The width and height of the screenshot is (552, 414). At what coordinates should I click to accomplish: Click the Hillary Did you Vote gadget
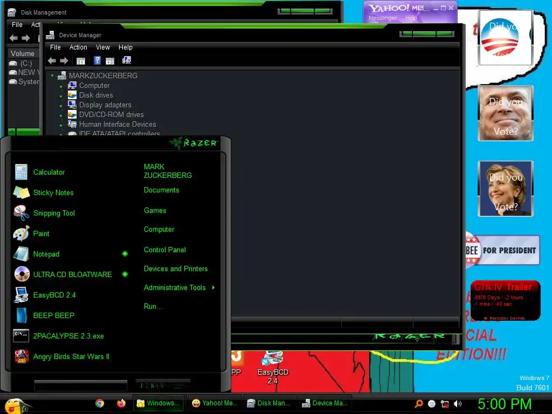505,188
